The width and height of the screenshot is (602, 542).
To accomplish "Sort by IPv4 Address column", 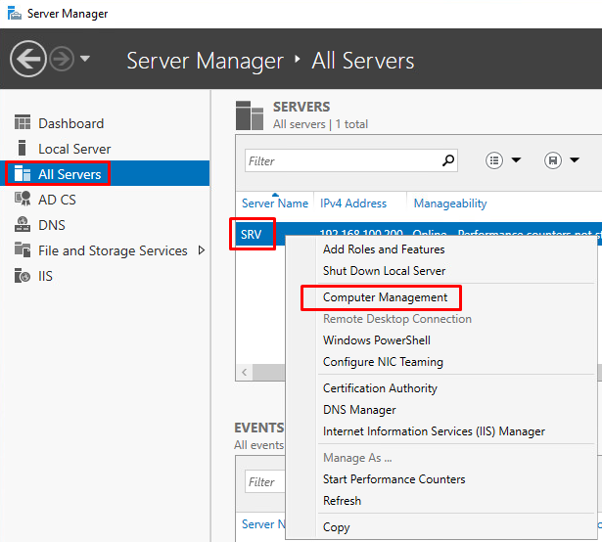I will coord(353,203).
